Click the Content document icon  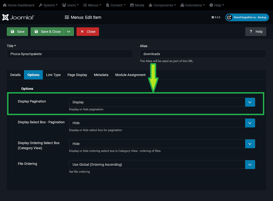click(108, 5)
